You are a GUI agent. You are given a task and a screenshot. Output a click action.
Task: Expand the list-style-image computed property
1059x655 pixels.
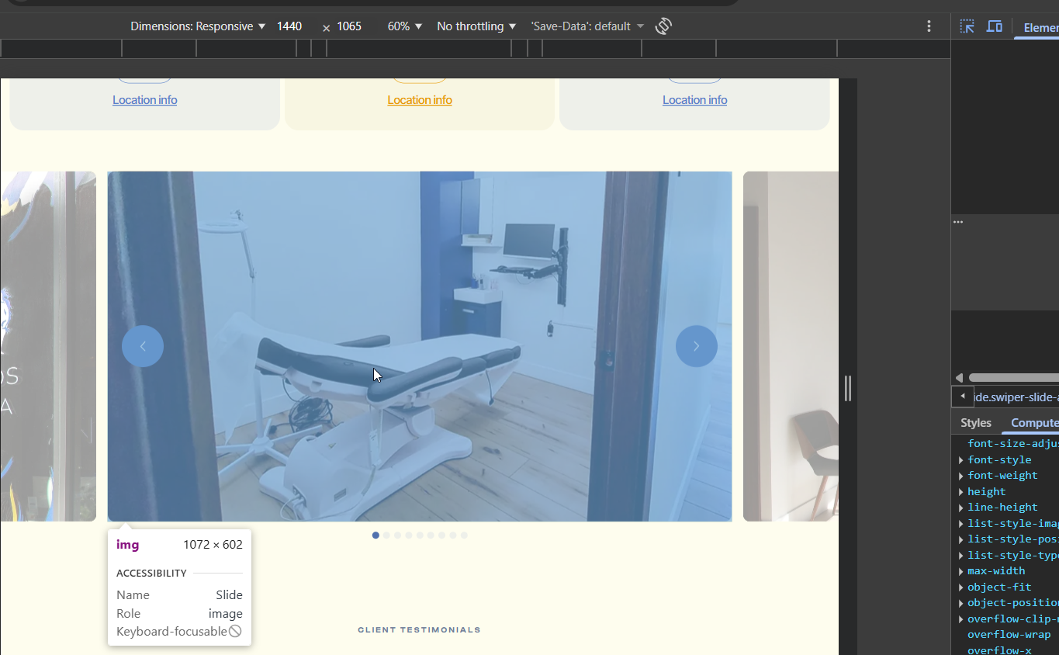pos(961,524)
